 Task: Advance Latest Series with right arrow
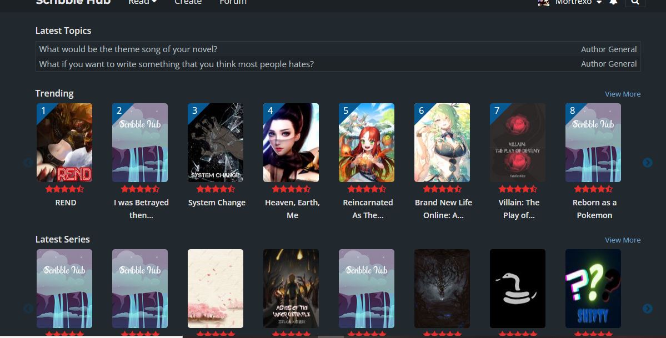click(x=647, y=309)
